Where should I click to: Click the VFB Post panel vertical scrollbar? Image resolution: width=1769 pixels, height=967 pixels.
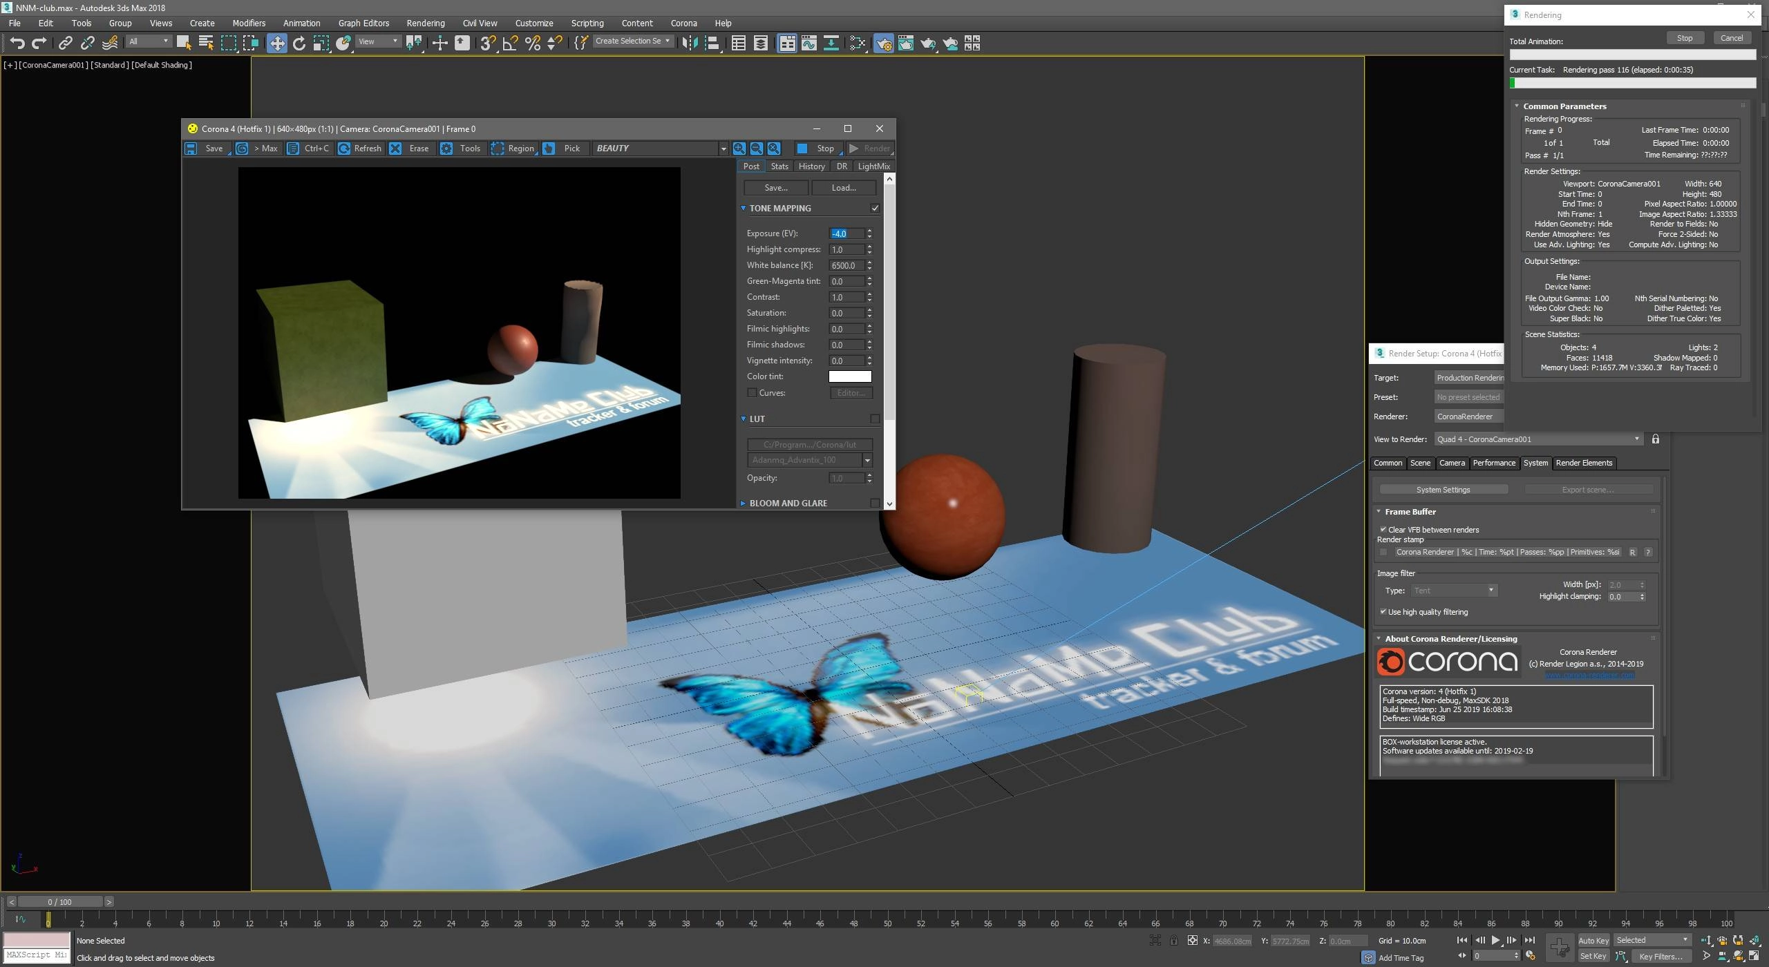pos(889,342)
